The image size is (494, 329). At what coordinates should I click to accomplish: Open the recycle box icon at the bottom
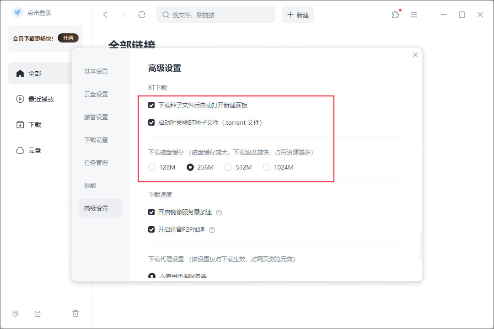(38, 313)
